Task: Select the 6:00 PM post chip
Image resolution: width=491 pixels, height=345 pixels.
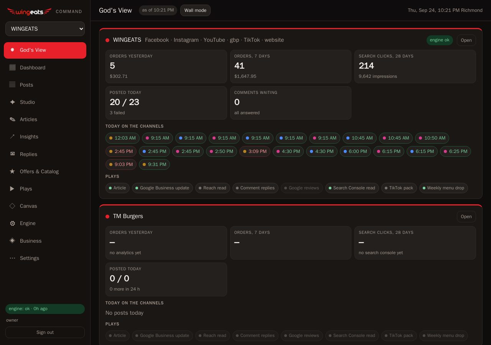Action: [x=355, y=151]
